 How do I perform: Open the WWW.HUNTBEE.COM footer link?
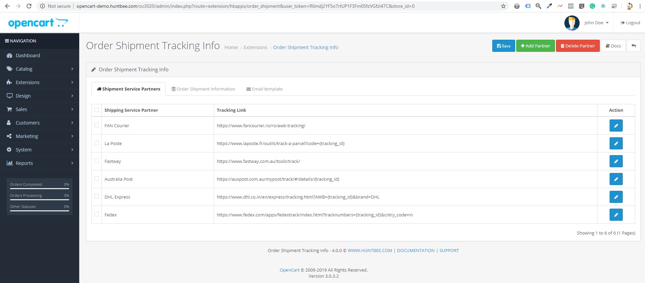click(x=370, y=250)
